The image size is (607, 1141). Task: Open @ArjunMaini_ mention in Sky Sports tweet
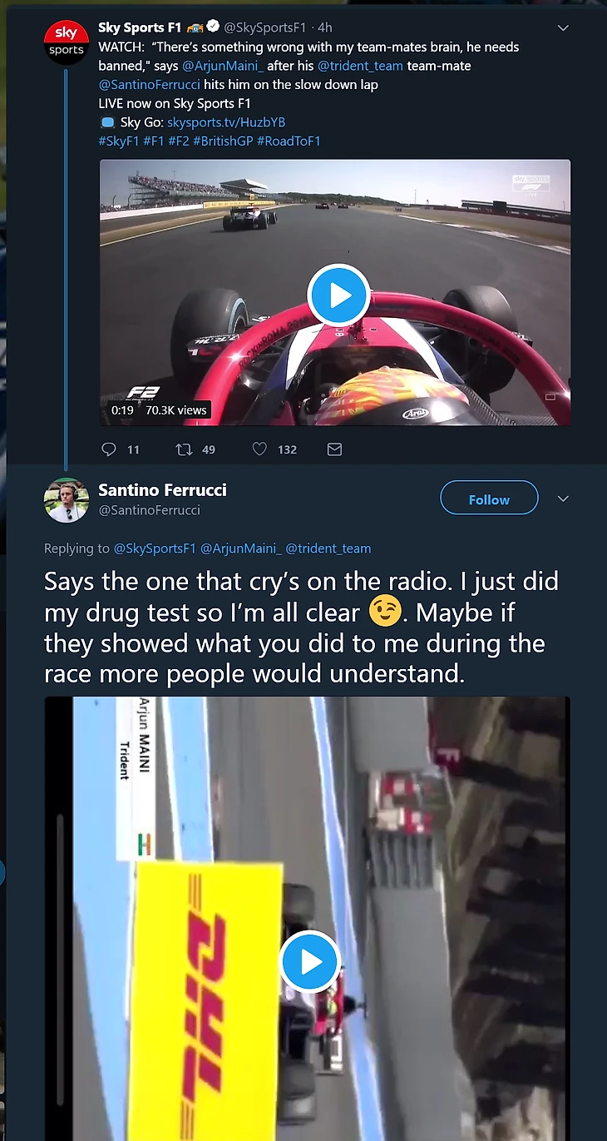(x=223, y=66)
